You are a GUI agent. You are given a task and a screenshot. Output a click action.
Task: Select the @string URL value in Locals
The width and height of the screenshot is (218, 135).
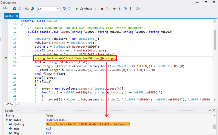pyautogui.click(x=88, y=124)
